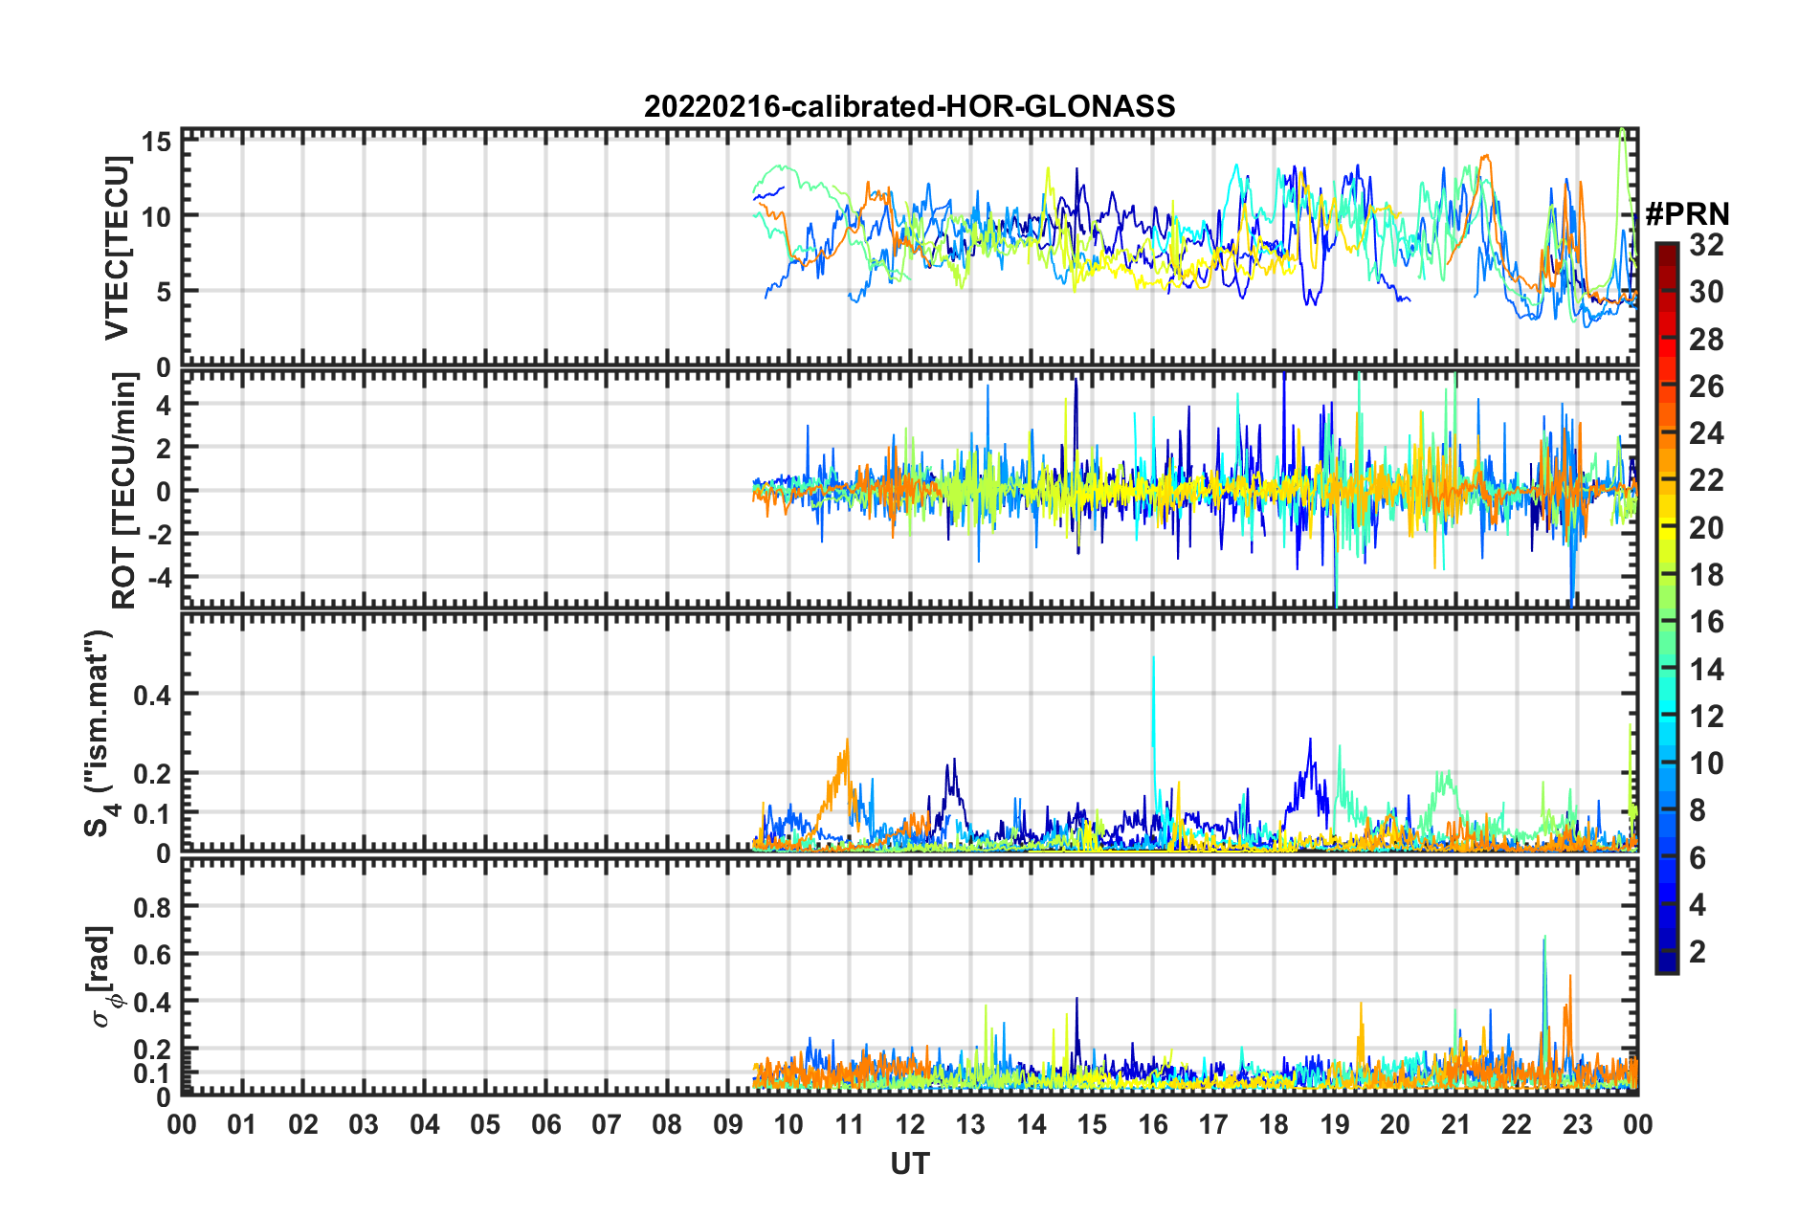The image size is (1820, 1217).
Task: Click the PRN colorbar strip
Action: point(1666,608)
